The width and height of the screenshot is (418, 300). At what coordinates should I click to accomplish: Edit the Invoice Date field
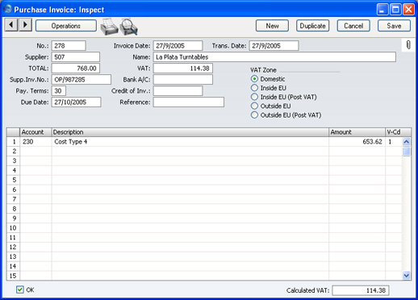pyautogui.click(x=178, y=46)
